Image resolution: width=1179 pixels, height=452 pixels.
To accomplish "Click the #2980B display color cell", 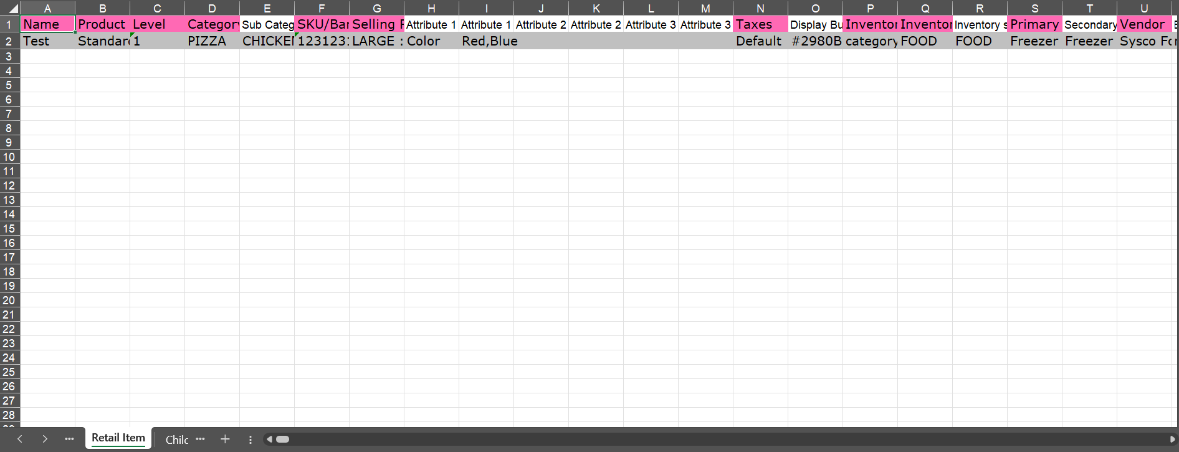I will click(815, 41).
